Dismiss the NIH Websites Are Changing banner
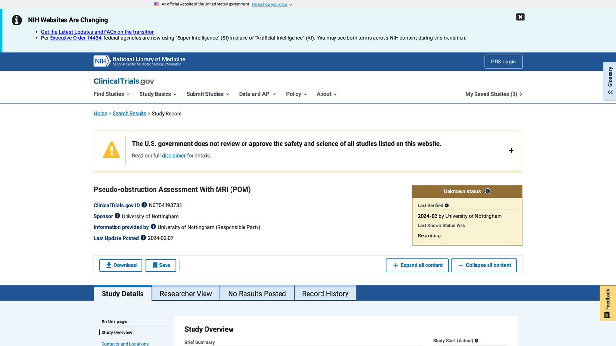The width and height of the screenshot is (616, 346). coord(520,17)
